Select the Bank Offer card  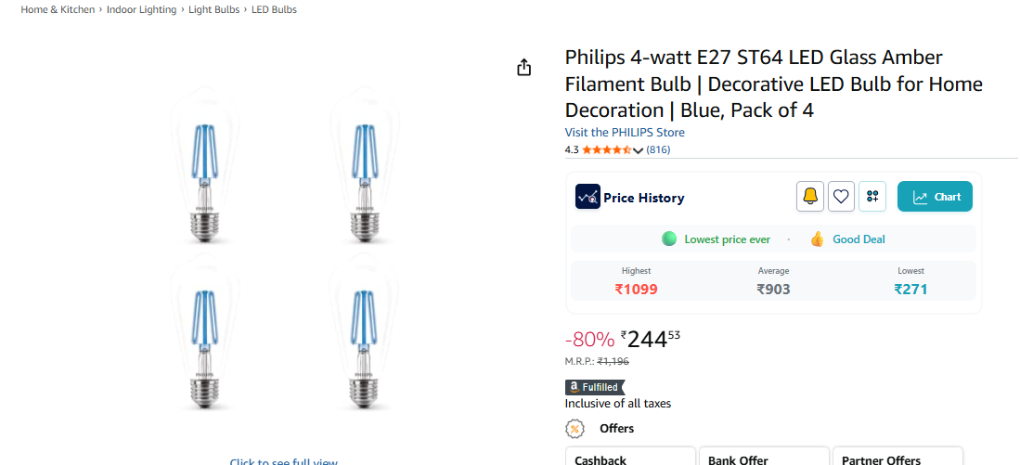(x=762, y=457)
